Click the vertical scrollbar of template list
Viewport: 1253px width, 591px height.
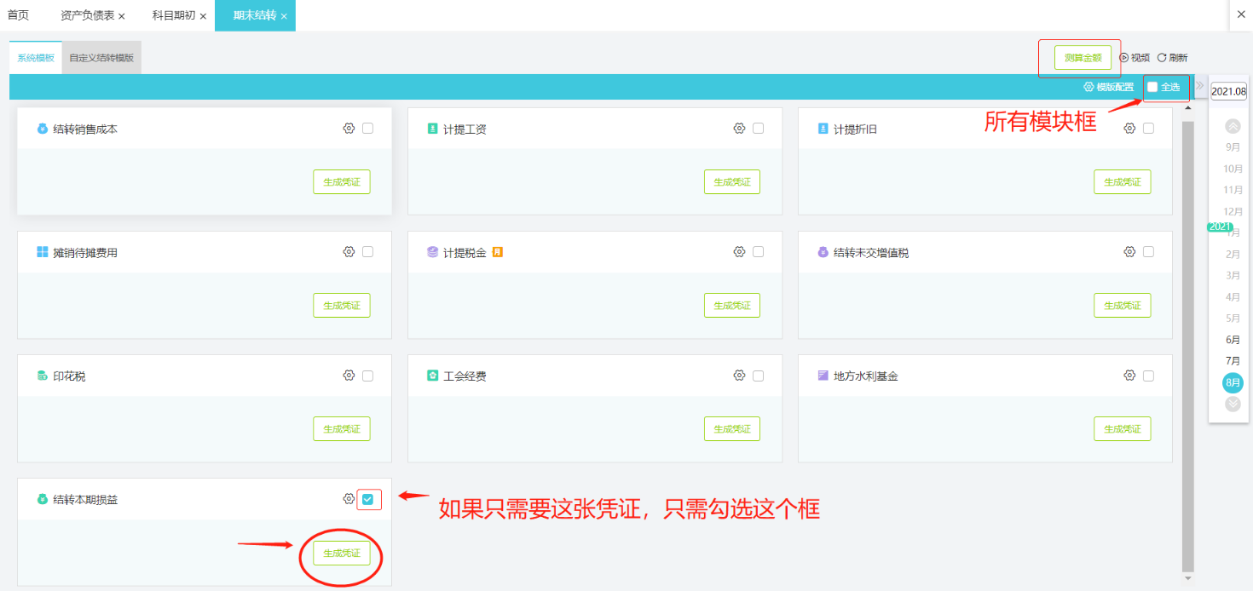coord(1188,345)
